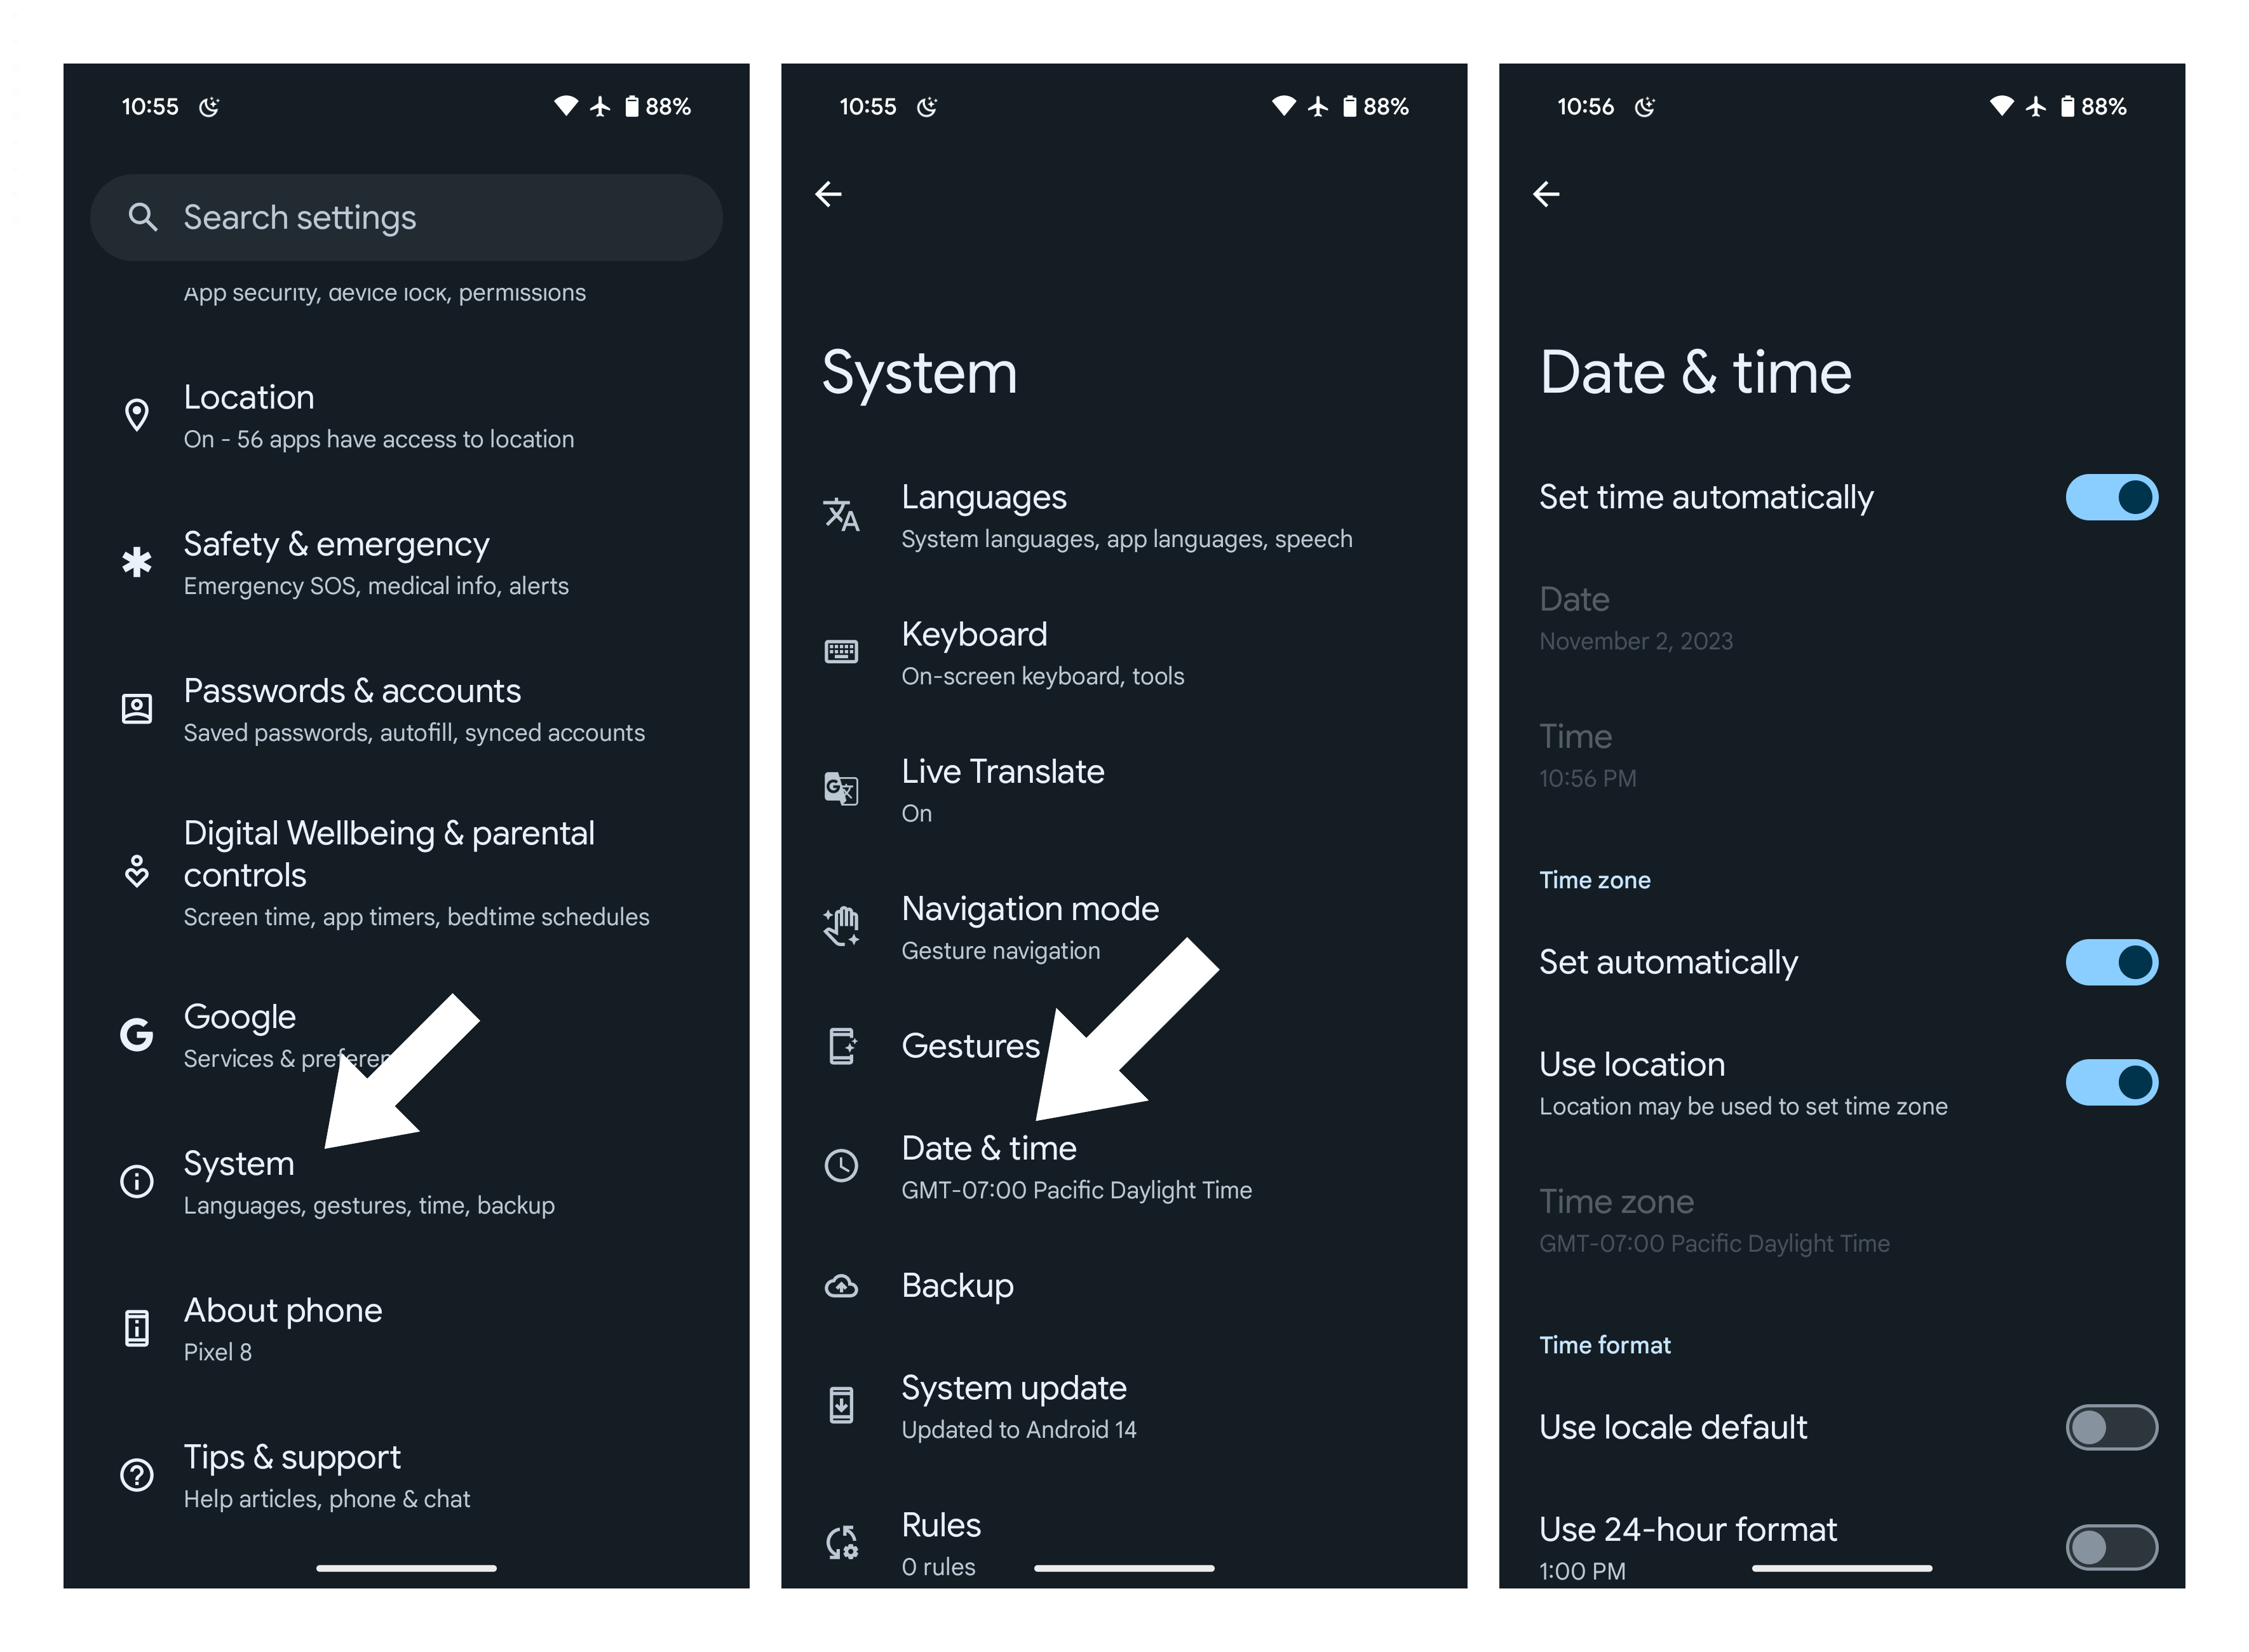Tap the Date & time clock icon
The width and height of the screenshot is (2249, 1652).
pos(841,1165)
